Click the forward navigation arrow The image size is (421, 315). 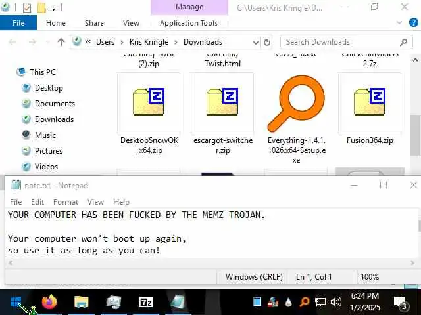(32, 42)
